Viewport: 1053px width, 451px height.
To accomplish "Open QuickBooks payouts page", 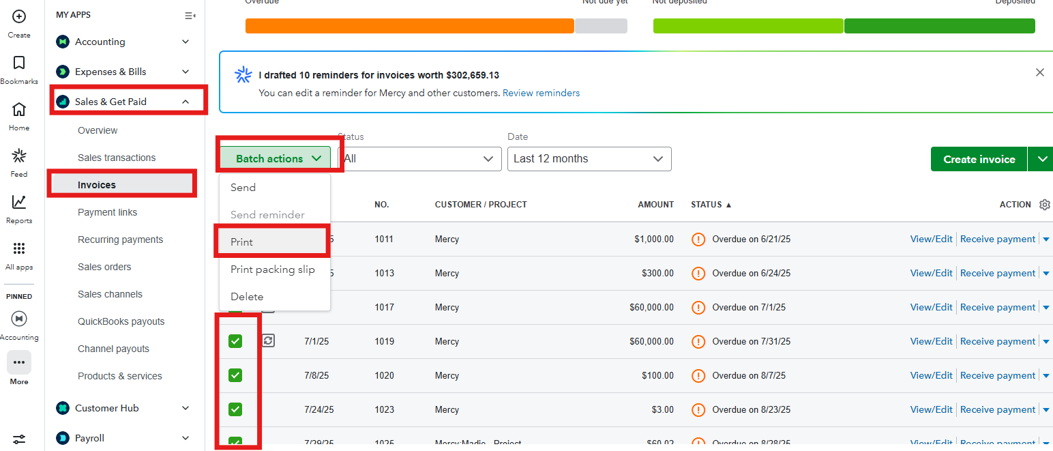I will [121, 321].
